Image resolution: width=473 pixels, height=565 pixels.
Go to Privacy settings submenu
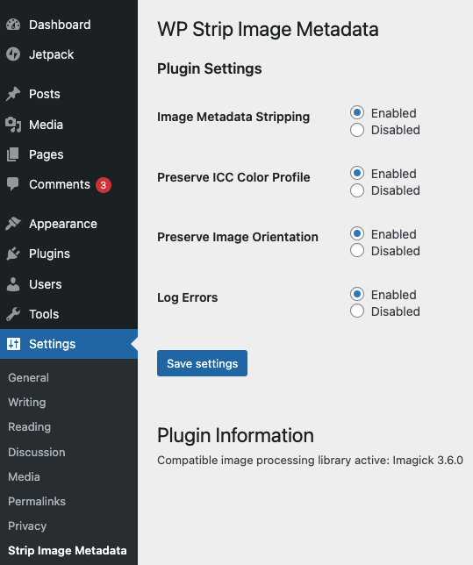[27, 526]
